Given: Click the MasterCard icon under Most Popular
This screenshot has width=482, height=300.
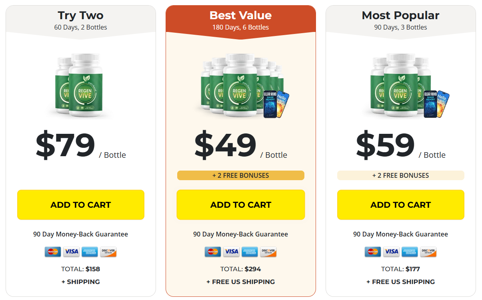Looking at the screenshot, I should click(x=372, y=252).
